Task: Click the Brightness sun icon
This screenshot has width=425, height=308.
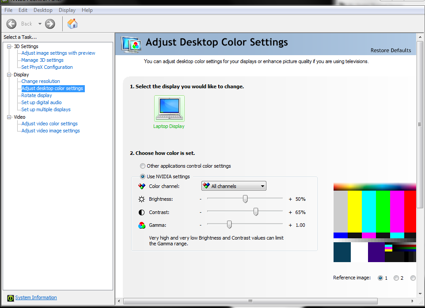Action: tap(141, 199)
